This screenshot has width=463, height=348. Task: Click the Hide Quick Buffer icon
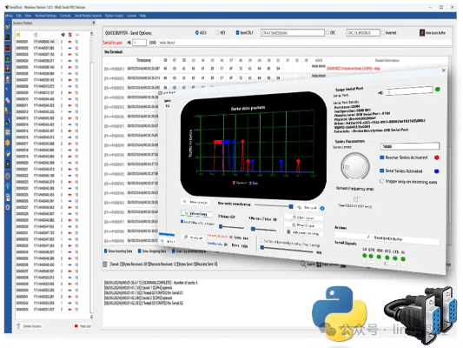(422, 32)
